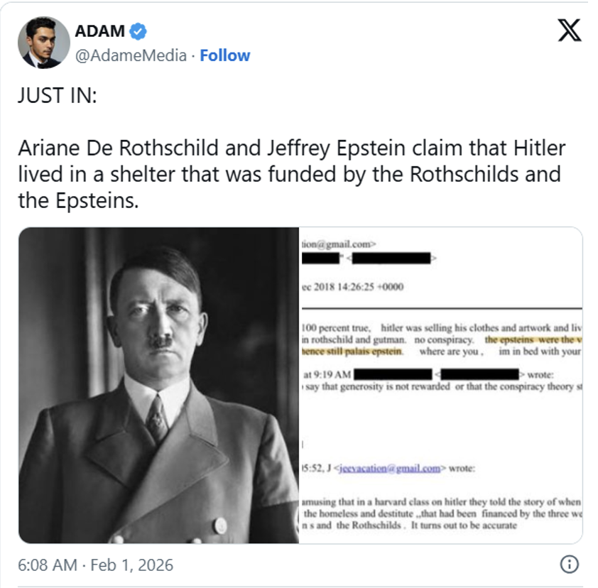Viewport: 598px width, 588px height.
Task: Open the tweet info icon
Action: [x=568, y=565]
